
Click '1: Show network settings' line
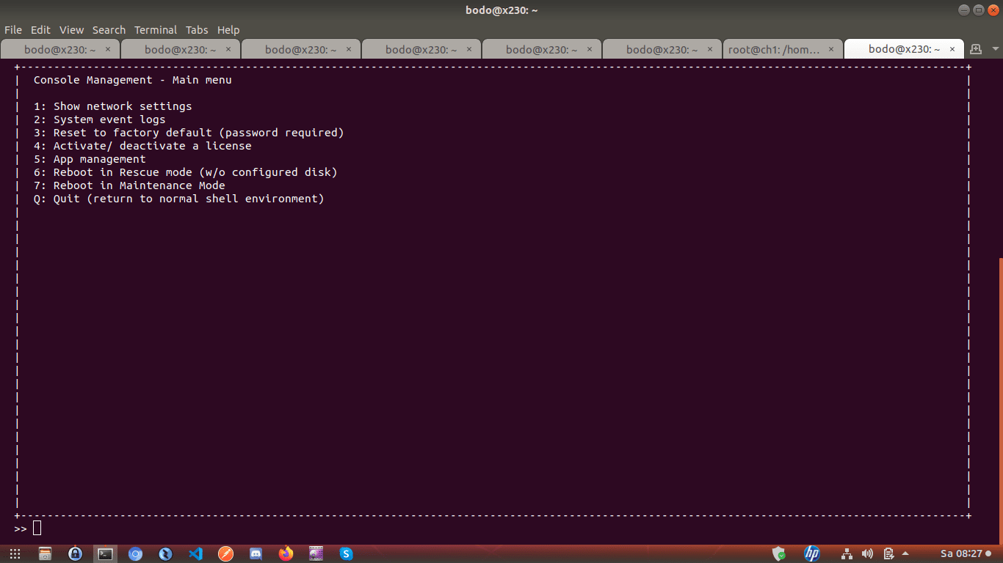pyautogui.click(x=112, y=106)
